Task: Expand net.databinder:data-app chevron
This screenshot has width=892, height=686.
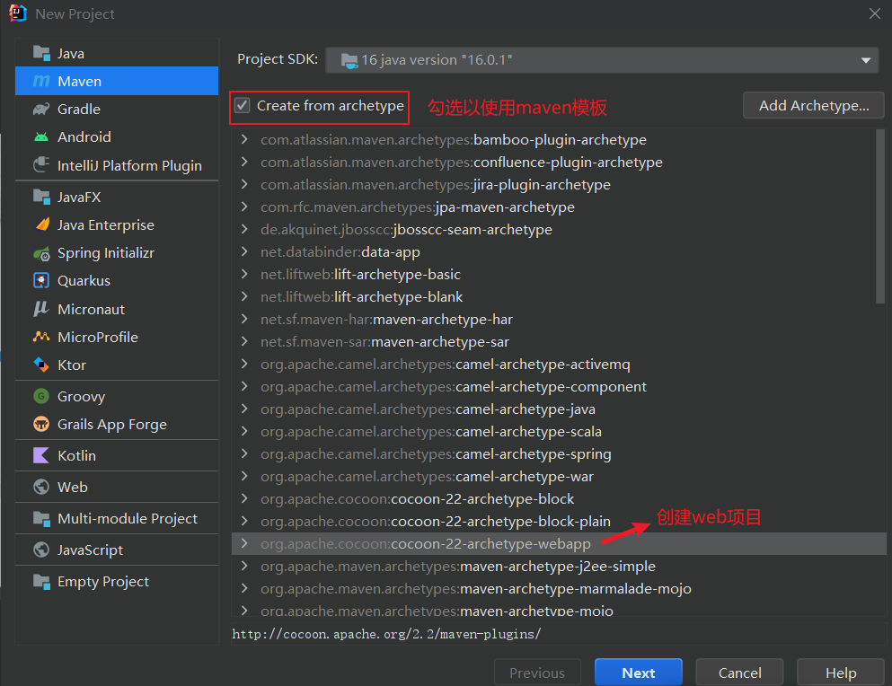Action: click(244, 252)
